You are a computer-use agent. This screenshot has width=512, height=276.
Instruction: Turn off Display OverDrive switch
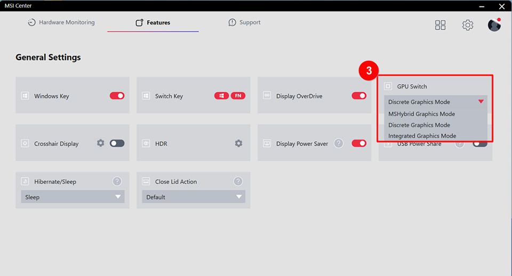point(359,96)
